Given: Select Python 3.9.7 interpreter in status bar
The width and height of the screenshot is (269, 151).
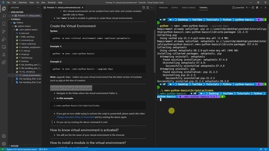Looking at the screenshot, I should pos(21,149).
